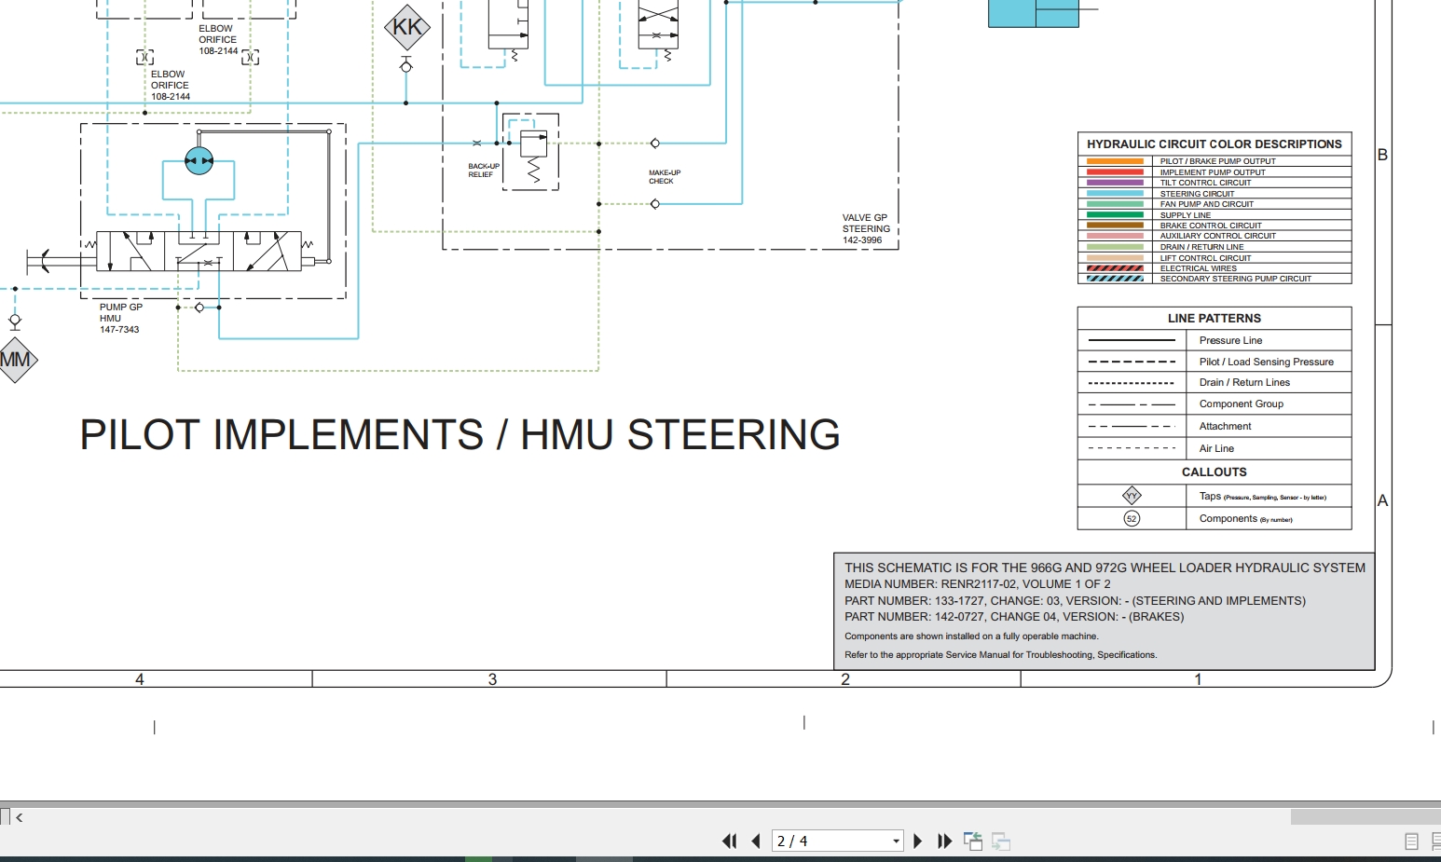Click 'MEDIA NUMBER: RENR2117-02' line

977,584
